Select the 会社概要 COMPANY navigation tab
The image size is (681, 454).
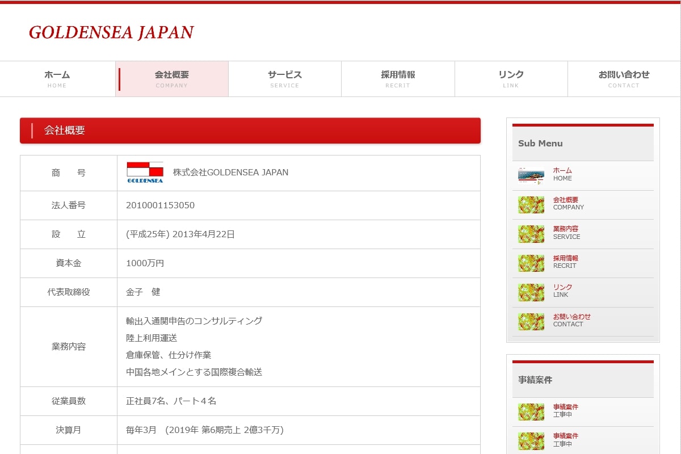pyautogui.click(x=172, y=79)
